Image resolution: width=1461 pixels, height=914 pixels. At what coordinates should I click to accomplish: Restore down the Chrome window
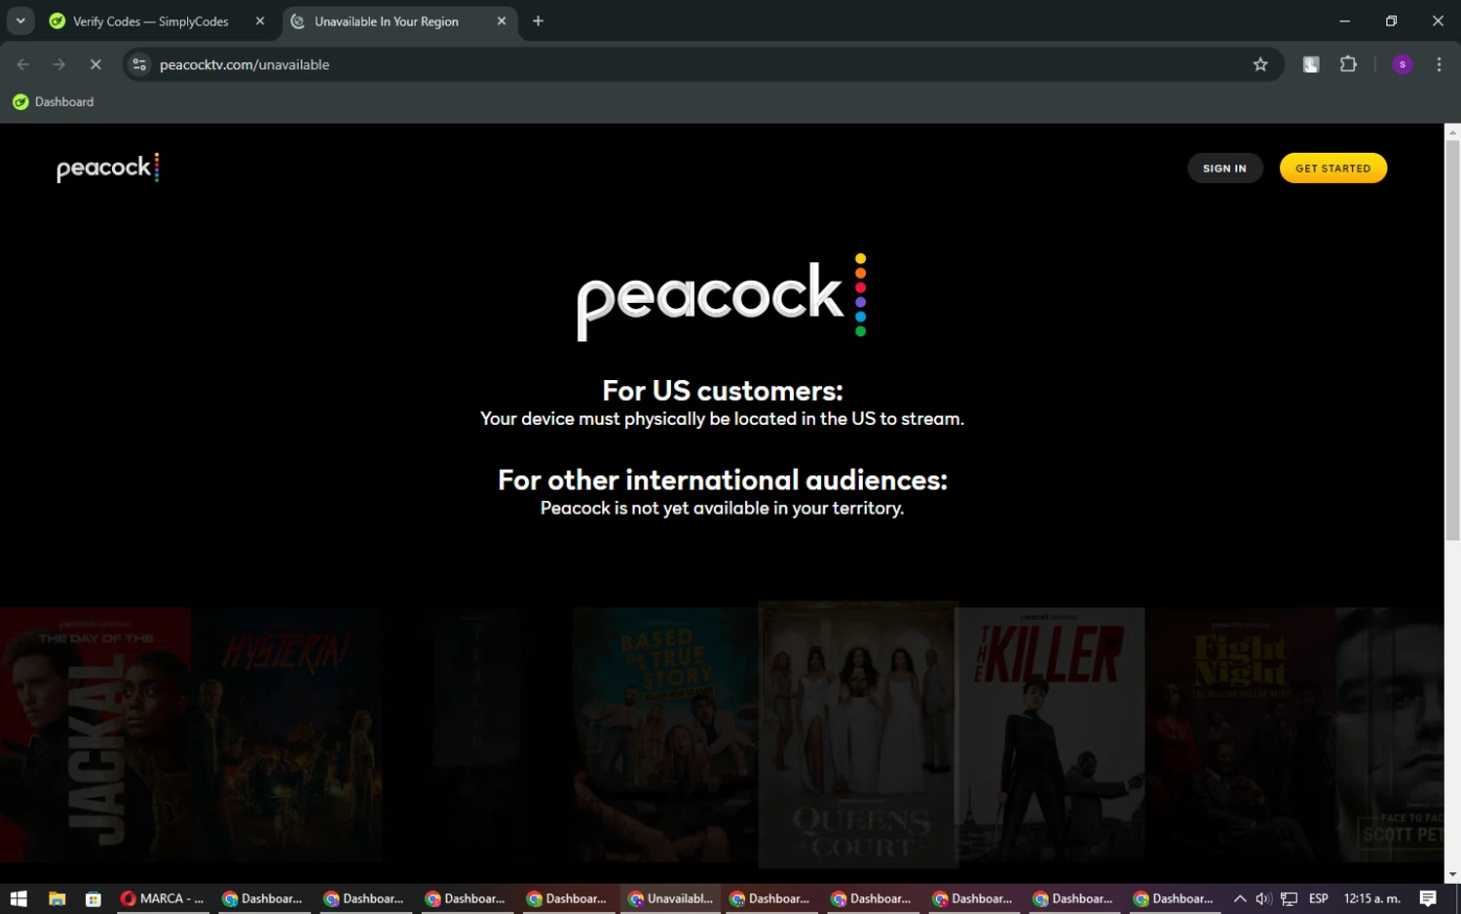[x=1391, y=20]
